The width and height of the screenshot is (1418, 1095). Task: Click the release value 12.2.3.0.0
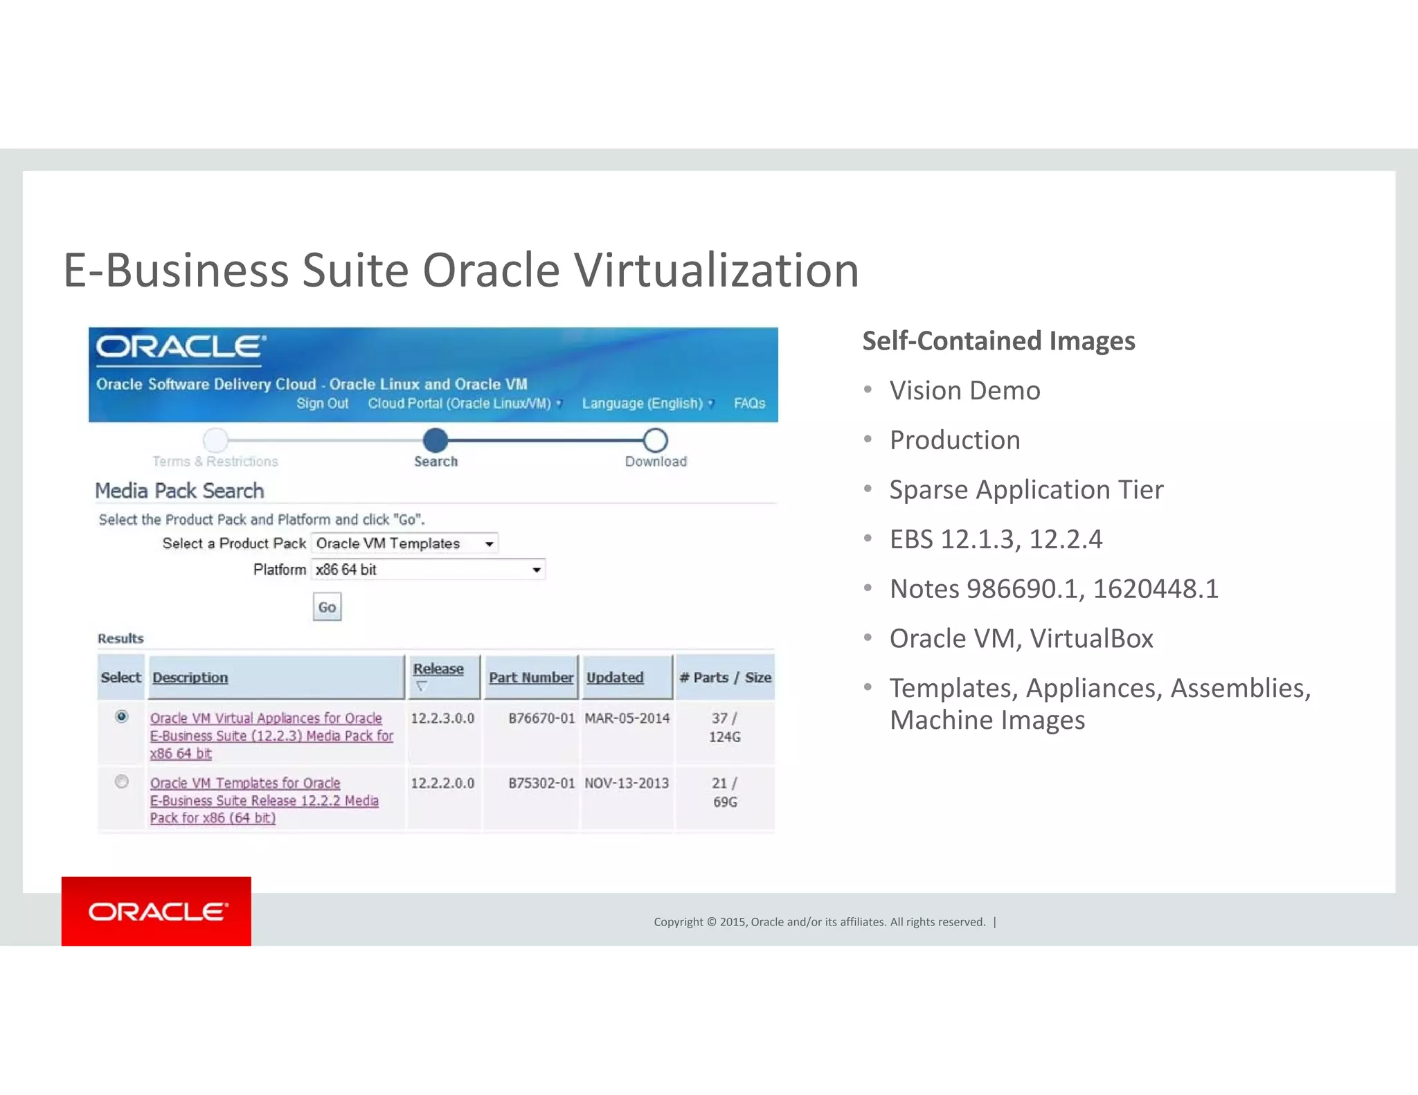click(x=442, y=718)
